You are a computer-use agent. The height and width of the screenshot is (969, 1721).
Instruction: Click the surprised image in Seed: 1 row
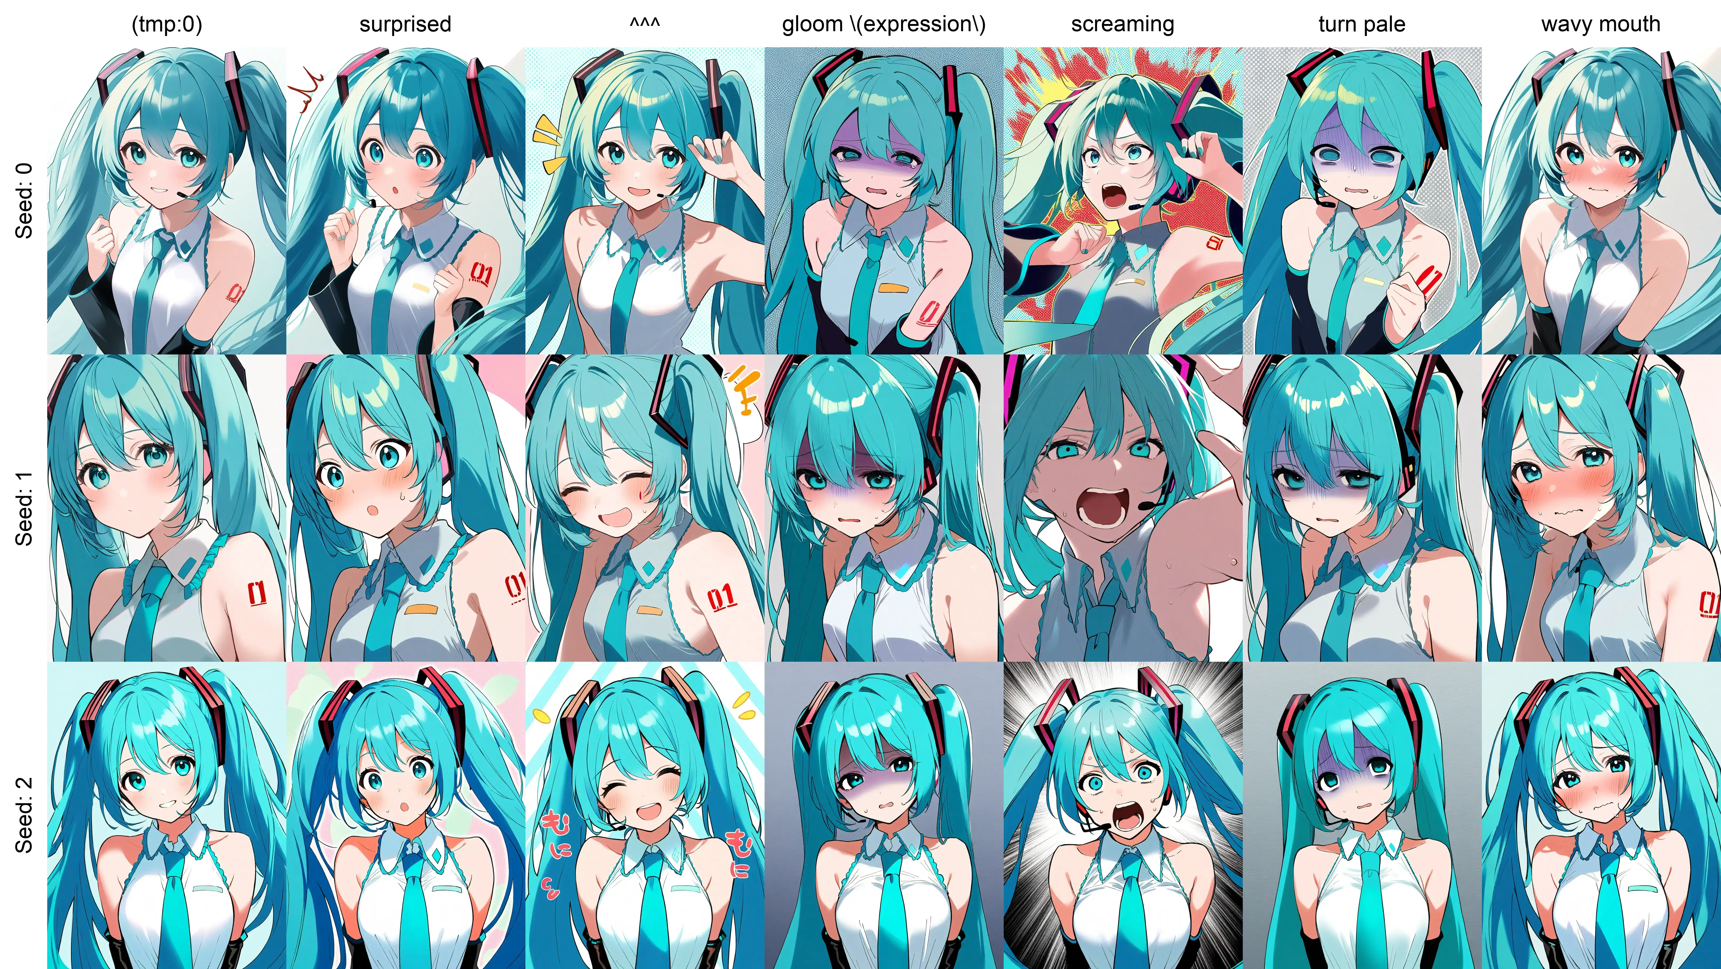(406, 508)
